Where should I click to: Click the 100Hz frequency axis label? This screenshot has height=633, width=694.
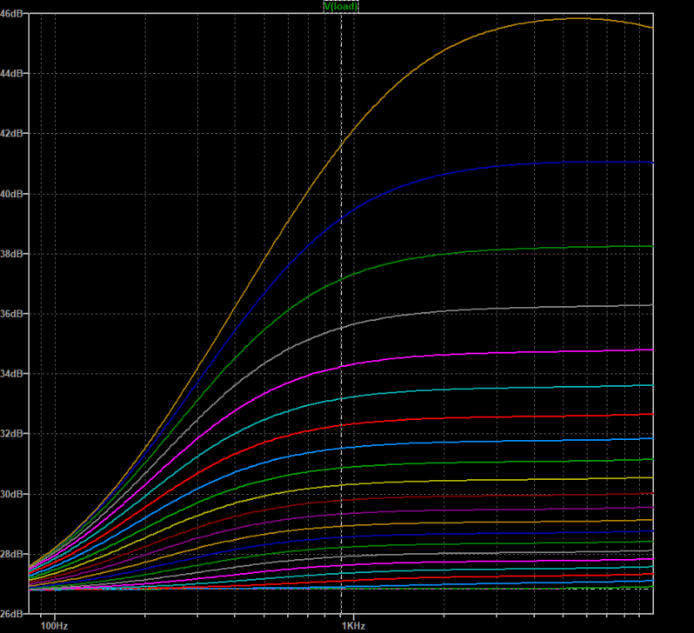[54, 625]
